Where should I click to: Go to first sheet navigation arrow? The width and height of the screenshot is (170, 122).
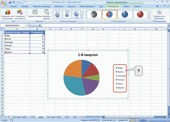point(2,117)
